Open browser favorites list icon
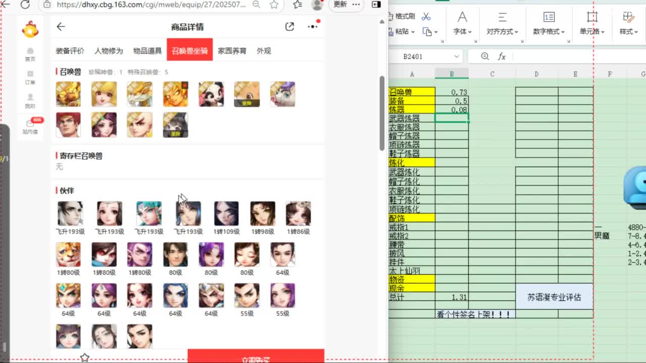 298,4
